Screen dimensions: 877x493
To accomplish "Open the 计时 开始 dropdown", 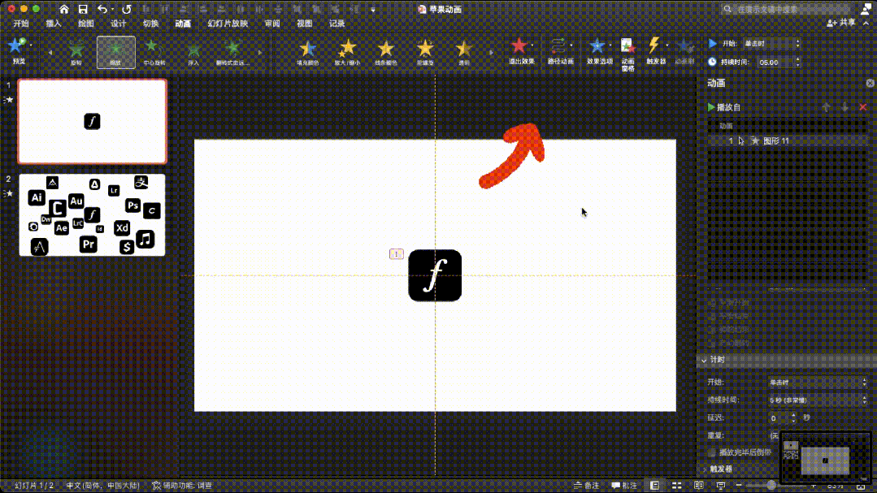I will coord(818,383).
